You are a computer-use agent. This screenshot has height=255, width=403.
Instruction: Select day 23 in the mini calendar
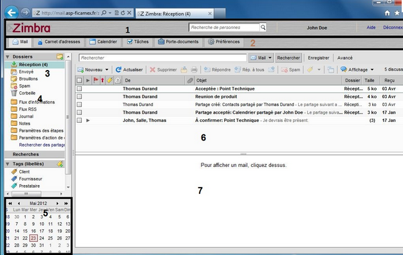[x=33, y=238]
